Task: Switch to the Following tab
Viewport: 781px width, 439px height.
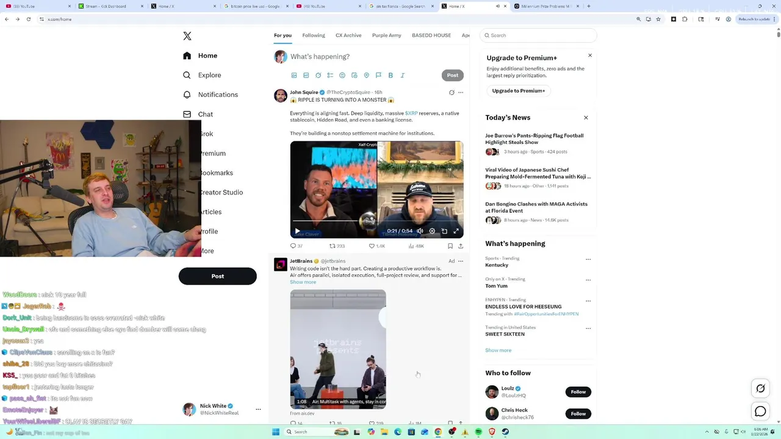Action: pos(314,35)
